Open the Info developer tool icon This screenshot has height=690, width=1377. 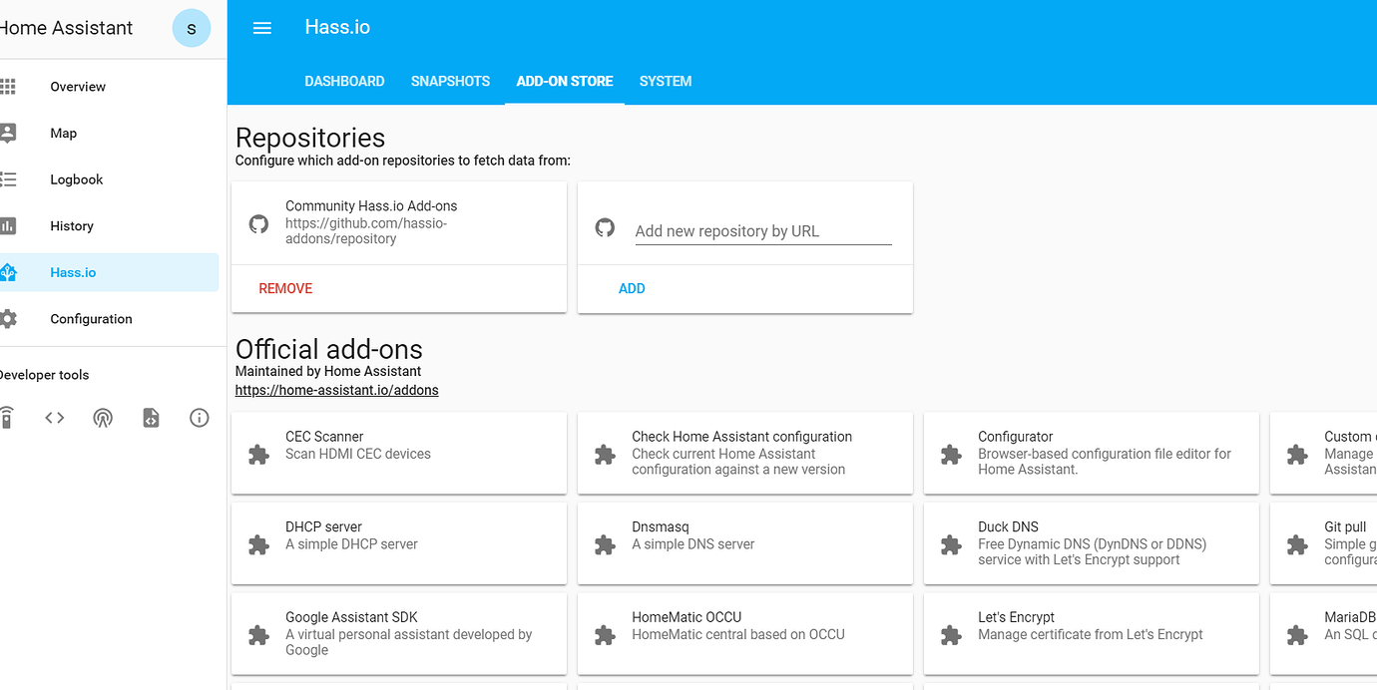click(200, 418)
